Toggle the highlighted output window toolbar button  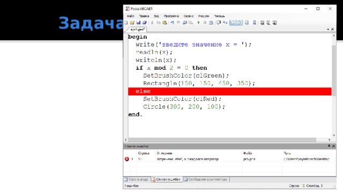pos(233,23)
